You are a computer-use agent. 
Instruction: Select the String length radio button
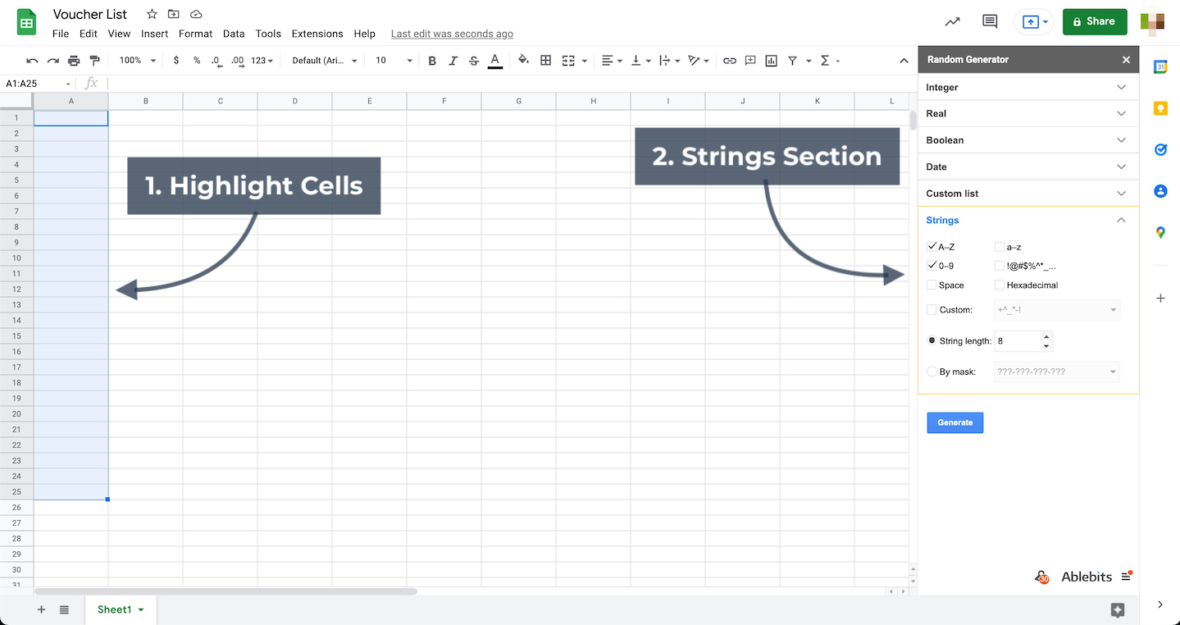point(932,340)
